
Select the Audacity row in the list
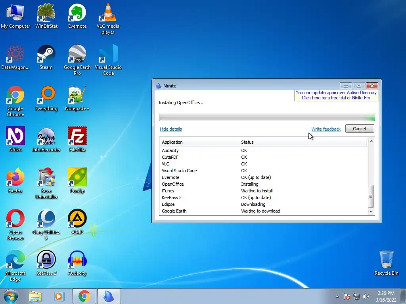(263, 150)
